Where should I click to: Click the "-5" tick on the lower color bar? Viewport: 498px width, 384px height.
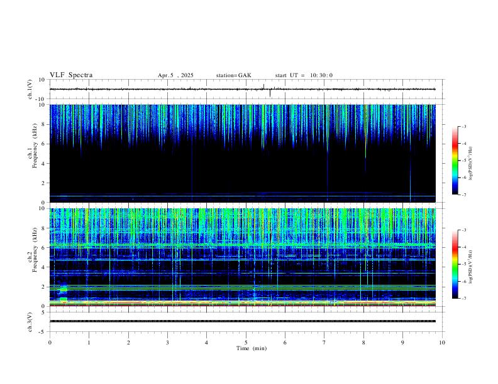(x=464, y=264)
